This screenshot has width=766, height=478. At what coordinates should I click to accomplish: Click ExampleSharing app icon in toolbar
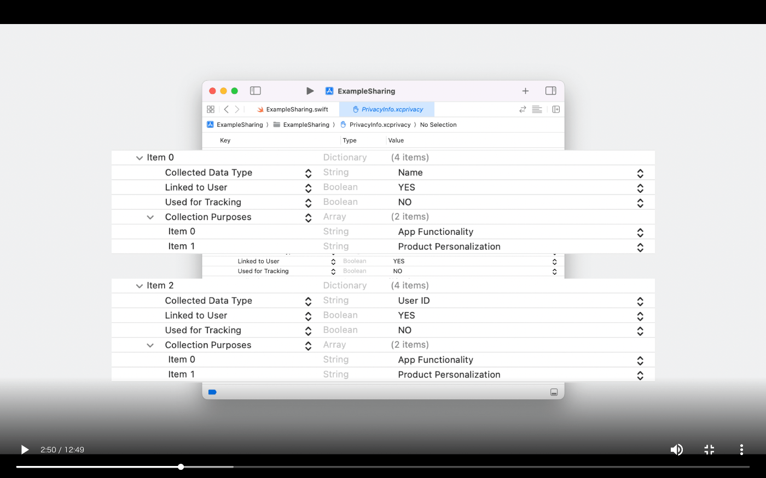[329, 91]
